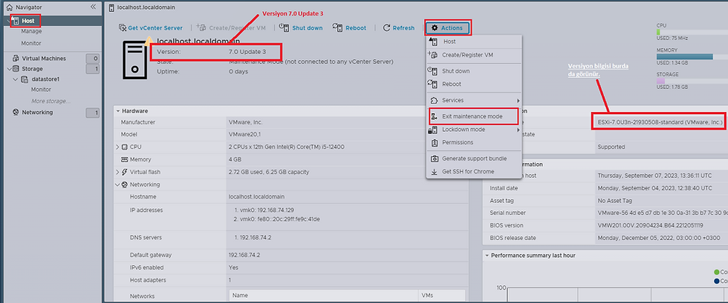Click the Shut down power icon in toolbar
728x303 pixels.
pyautogui.click(x=284, y=27)
